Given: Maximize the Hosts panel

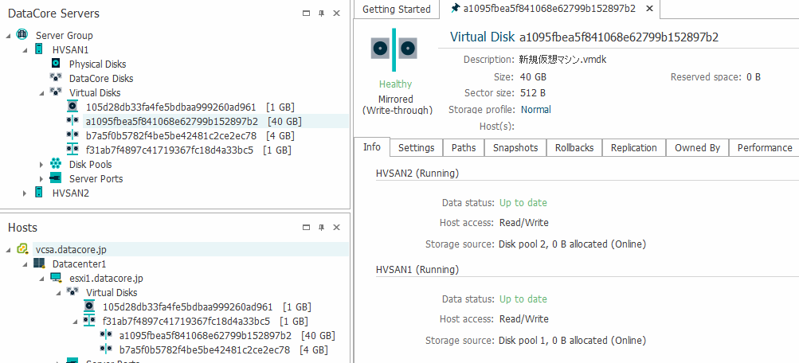Looking at the screenshot, I should [306, 228].
